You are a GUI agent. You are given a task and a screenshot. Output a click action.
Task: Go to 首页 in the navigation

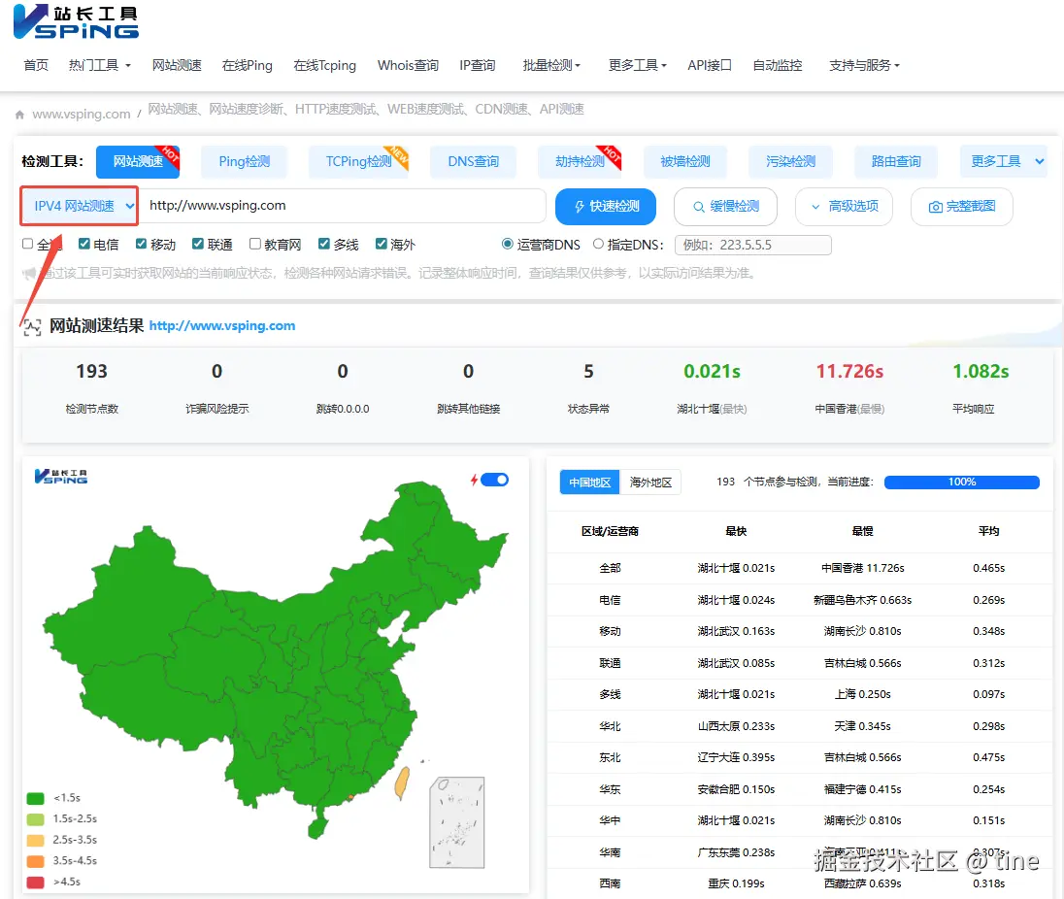tap(36, 66)
